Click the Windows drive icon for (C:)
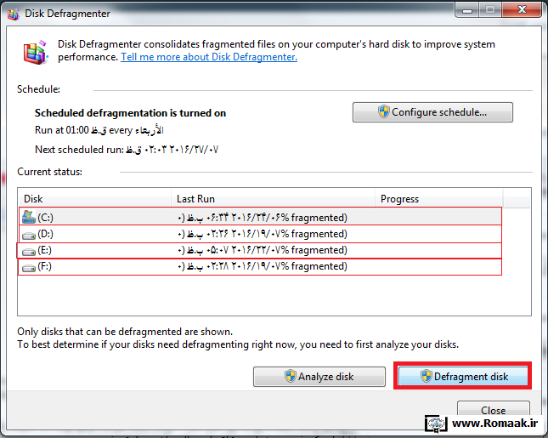Image resolution: width=548 pixels, height=438 pixels. click(x=29, y=217)
